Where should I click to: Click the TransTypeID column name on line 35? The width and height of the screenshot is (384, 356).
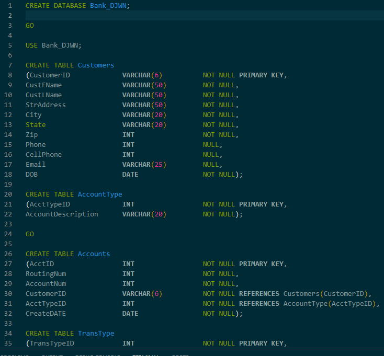pyautogui.click(x=52, y=343)
